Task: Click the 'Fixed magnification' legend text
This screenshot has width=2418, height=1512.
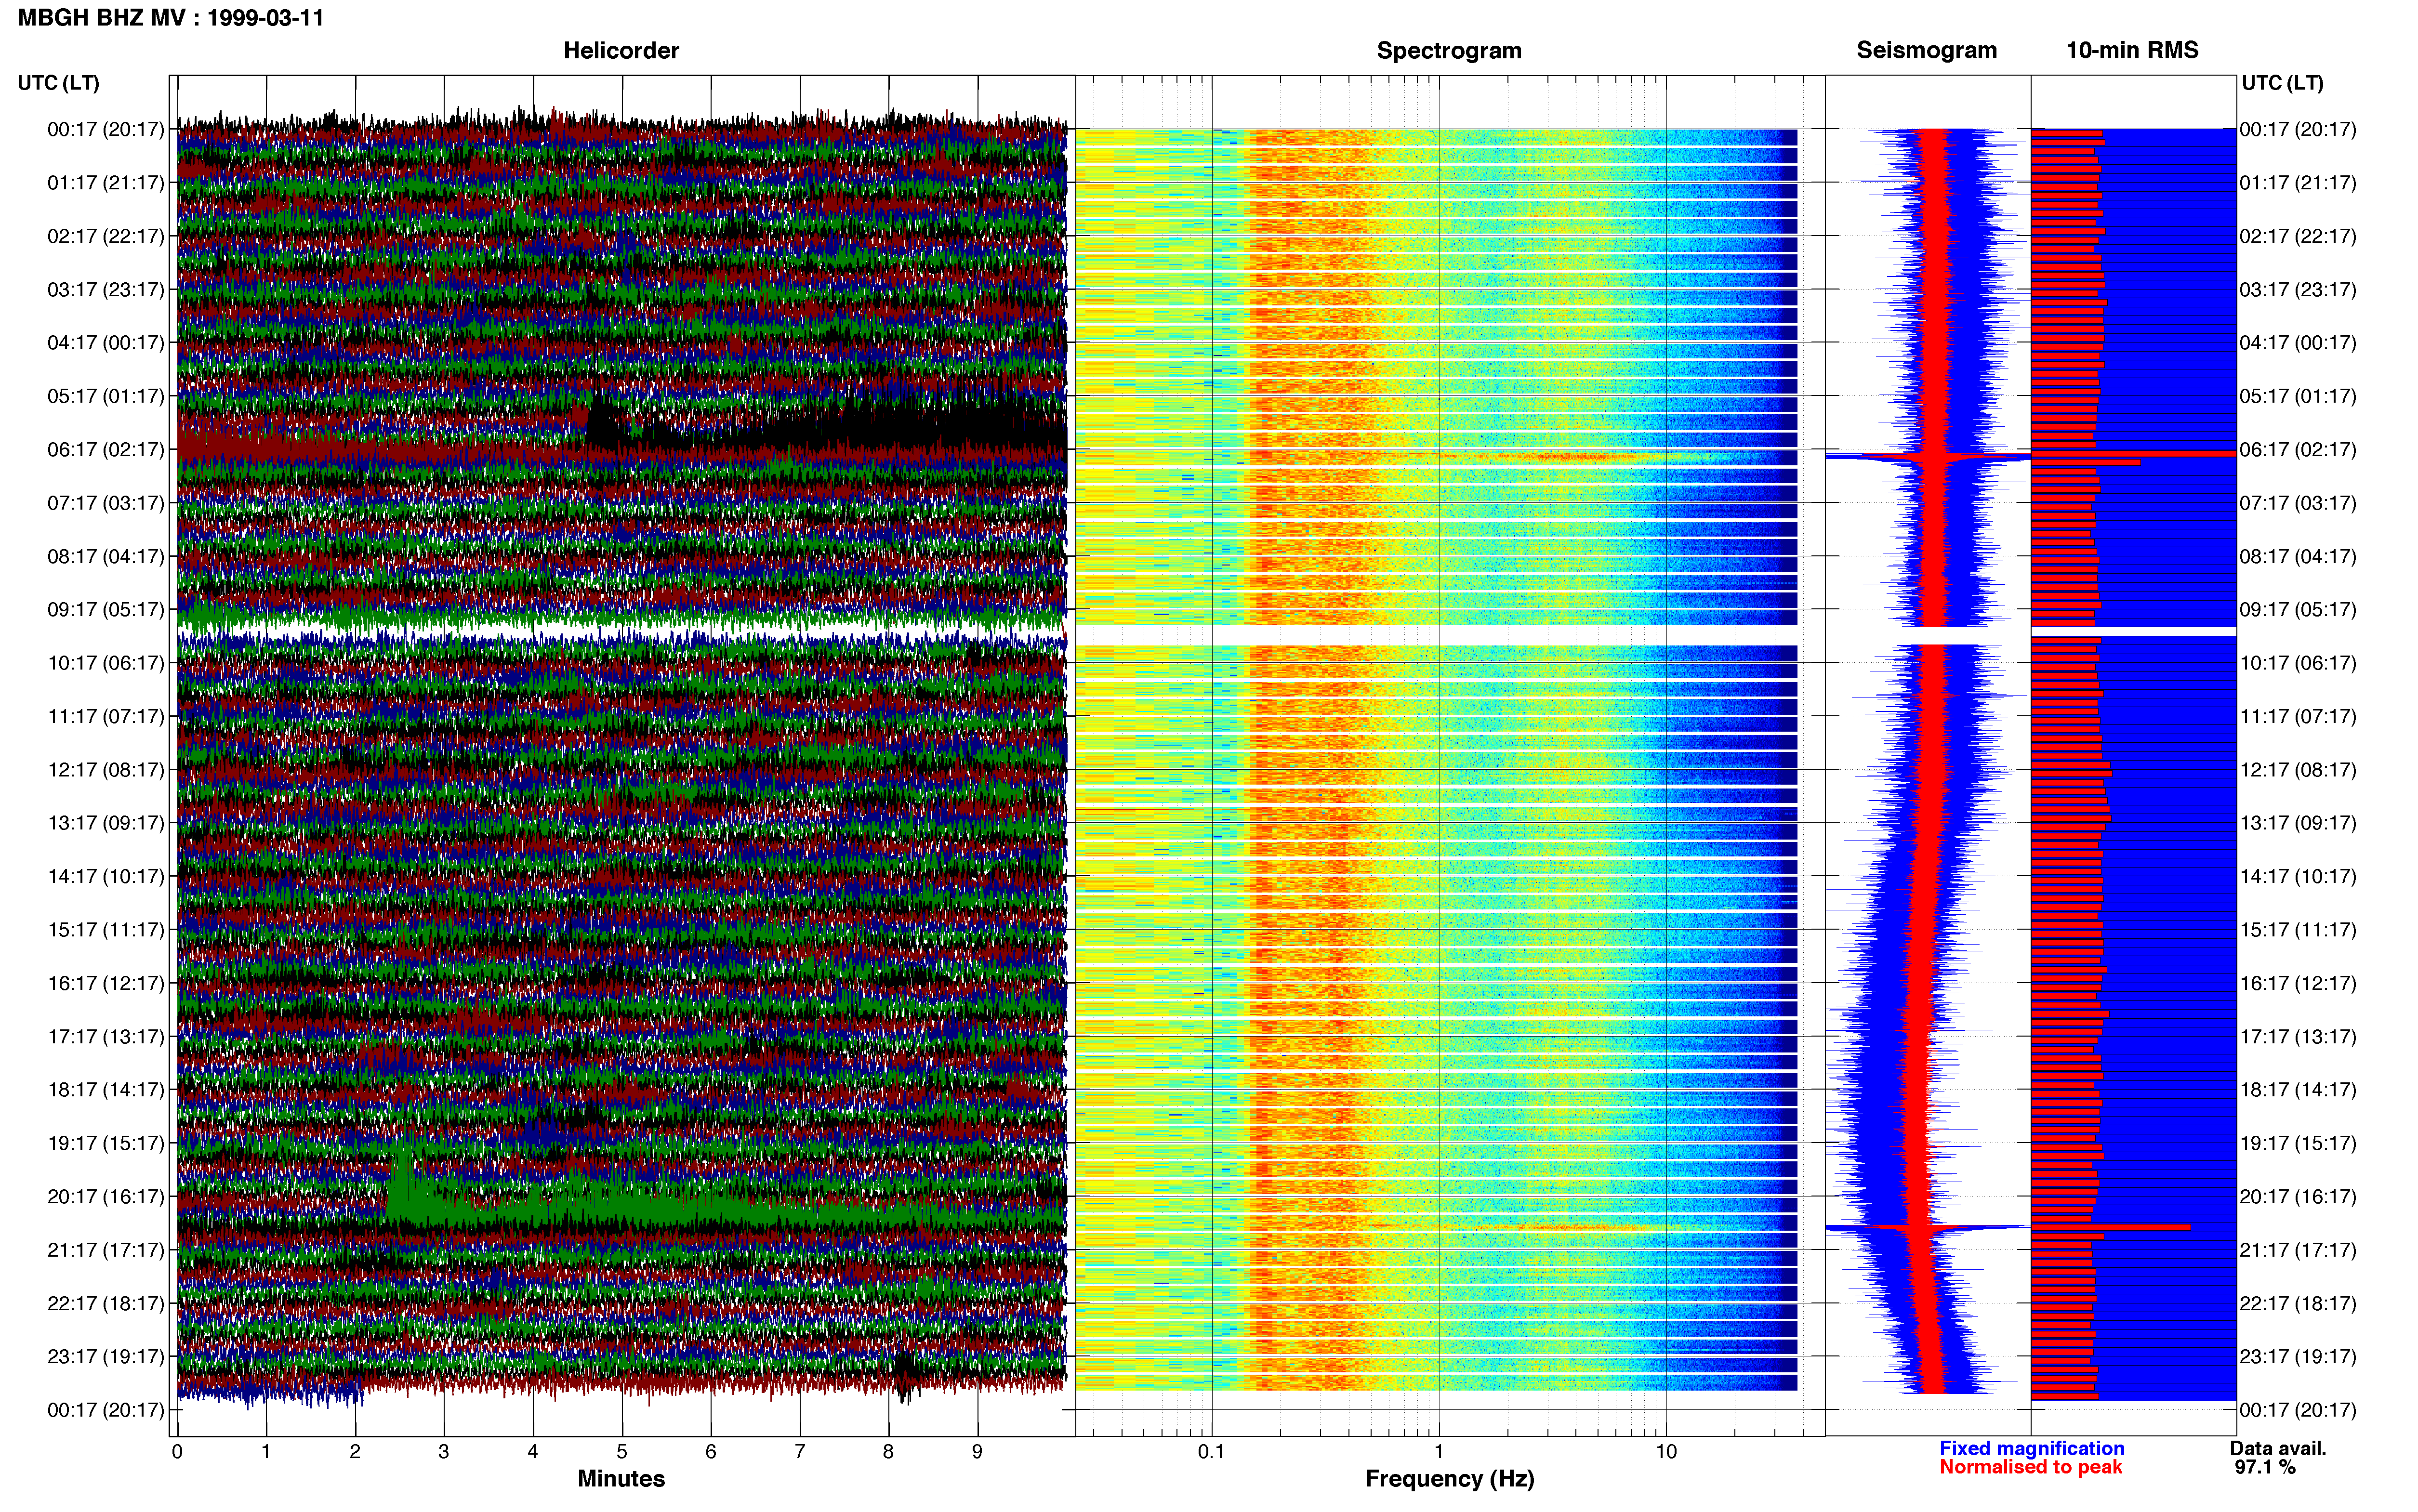Action: 2031,1448
